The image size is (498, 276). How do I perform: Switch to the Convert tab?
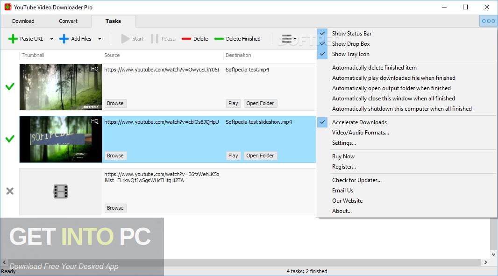pos(68,21)
